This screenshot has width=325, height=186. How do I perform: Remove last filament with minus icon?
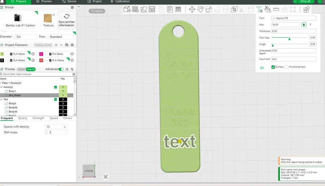coord(61,45)
